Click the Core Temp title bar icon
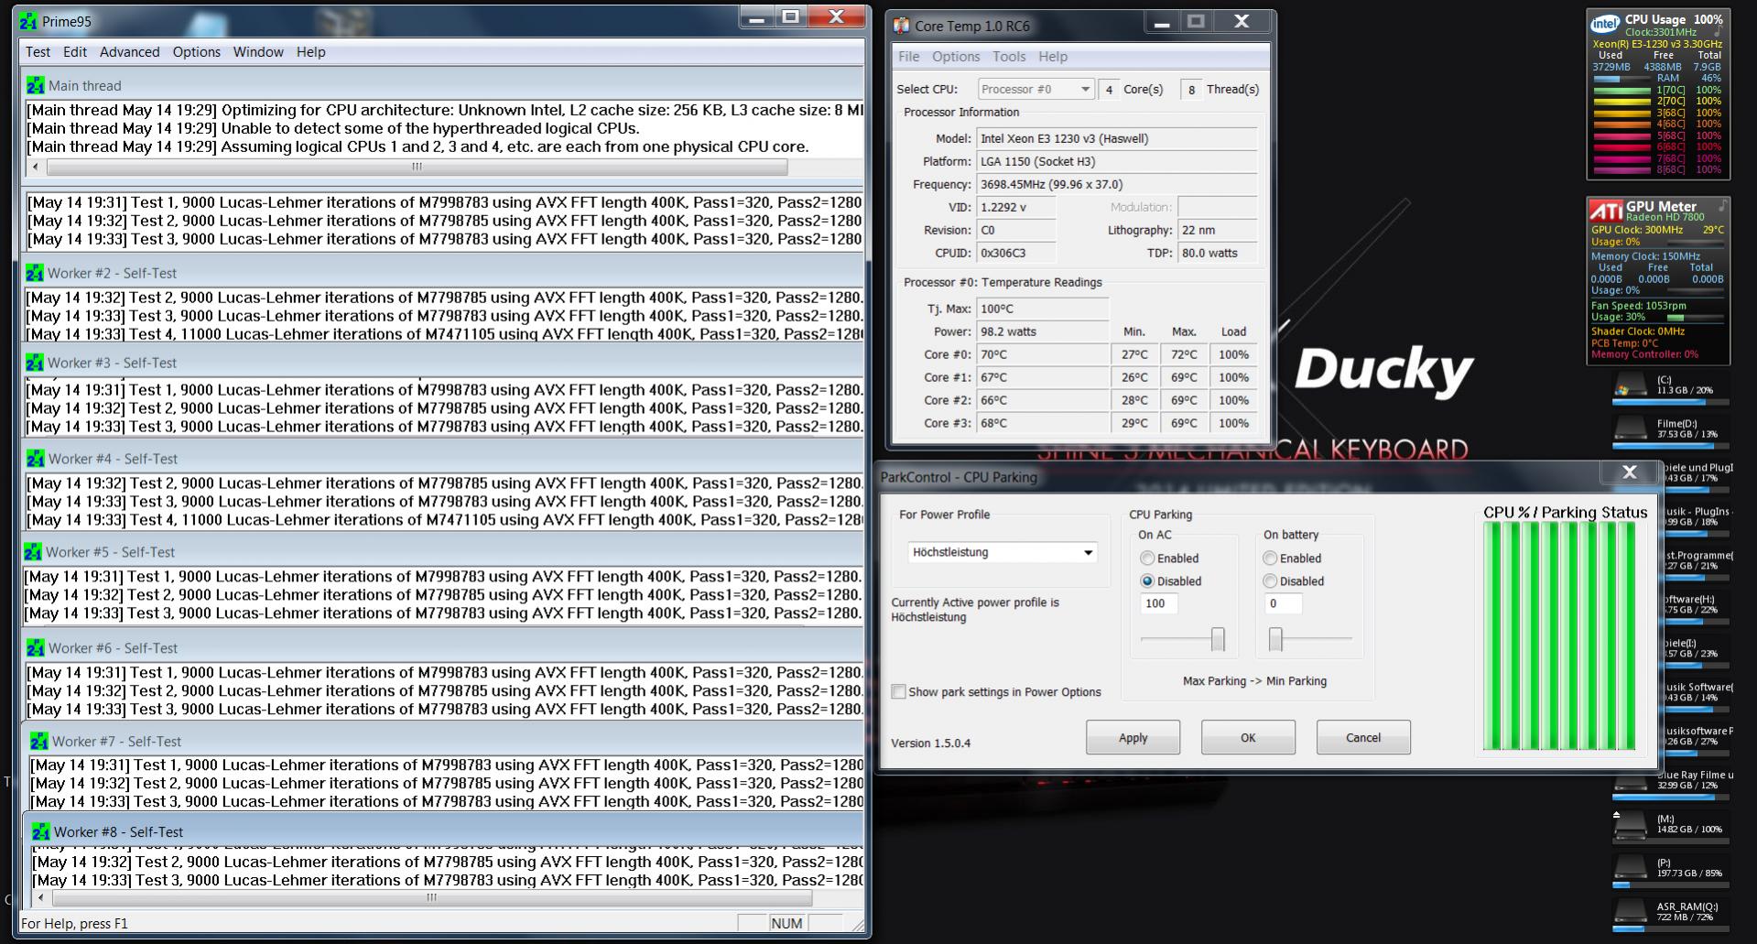 coord(902,26)
